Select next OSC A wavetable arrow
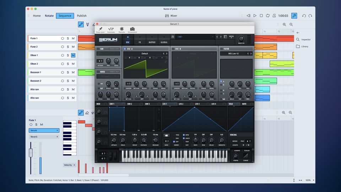The image size is (341, 192). (167, 54)
